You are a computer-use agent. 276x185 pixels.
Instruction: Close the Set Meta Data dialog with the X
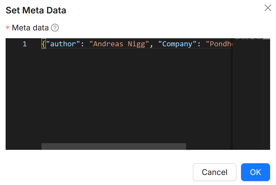[x=268, y=8]
